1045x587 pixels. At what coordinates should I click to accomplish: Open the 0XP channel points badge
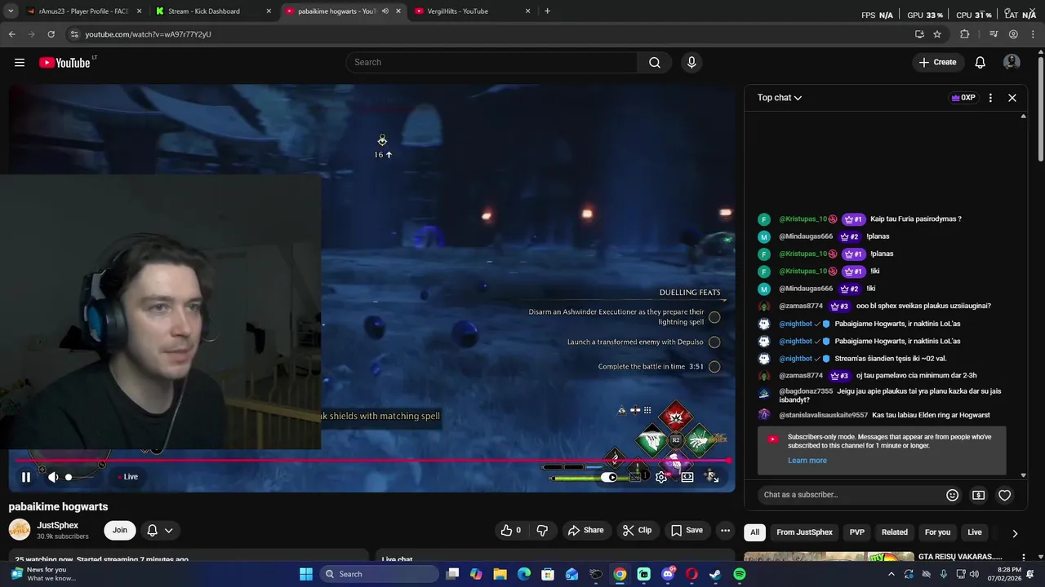(963, 98)
